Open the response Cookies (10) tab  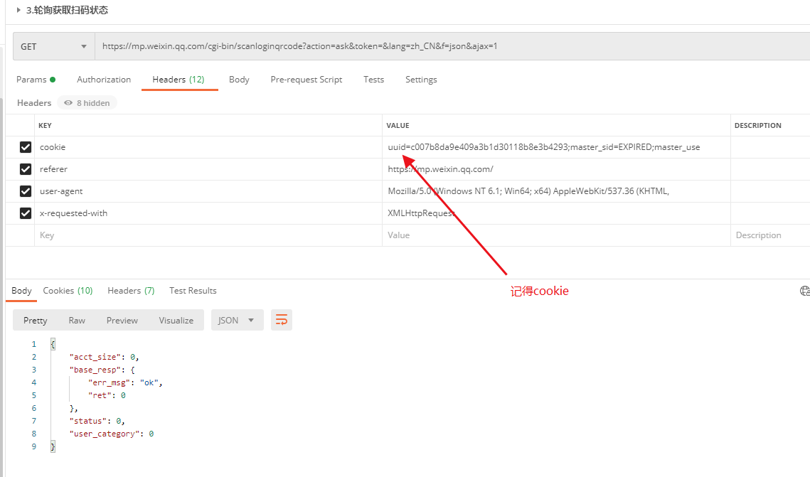point(68,291)
